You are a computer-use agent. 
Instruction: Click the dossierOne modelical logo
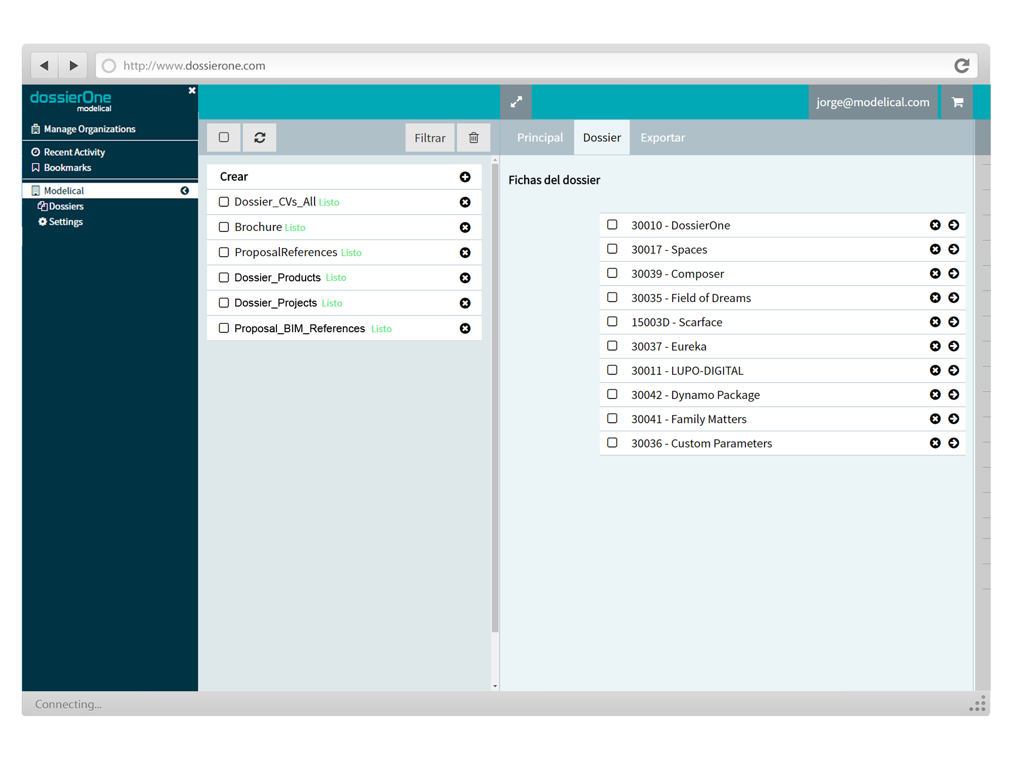point(71,101)
